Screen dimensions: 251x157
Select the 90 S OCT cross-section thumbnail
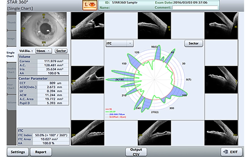tap(154, 26)
